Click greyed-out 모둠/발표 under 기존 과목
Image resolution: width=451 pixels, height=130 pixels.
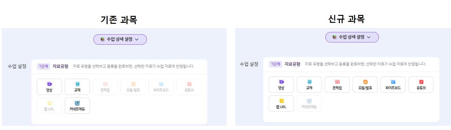point(133,87)
